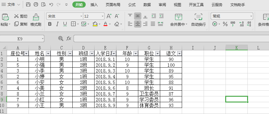The image size is (269, 114).
Task: Open the 姓名 column filter dropdown
Action: pyautogui.click(x=48, y=54)
